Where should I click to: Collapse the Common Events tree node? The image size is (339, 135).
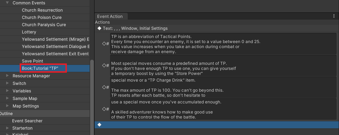pyautogui.click(x=8, y=3)
